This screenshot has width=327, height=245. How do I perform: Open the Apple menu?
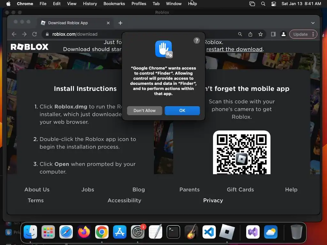[8, 4]
